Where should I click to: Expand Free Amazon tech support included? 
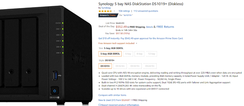[118, 43]
